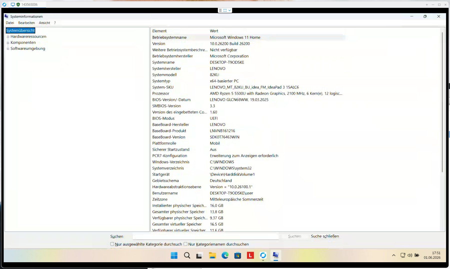
Task: Switch to TeamViewer on the taskbar
Action: tap(263, 255)
